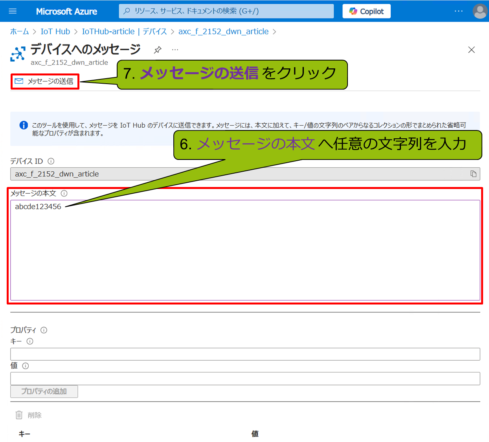This screenshot has height=442, width=489.
Task: Open the Azure portal hamburger menu
Action: [x=13, y=11]
